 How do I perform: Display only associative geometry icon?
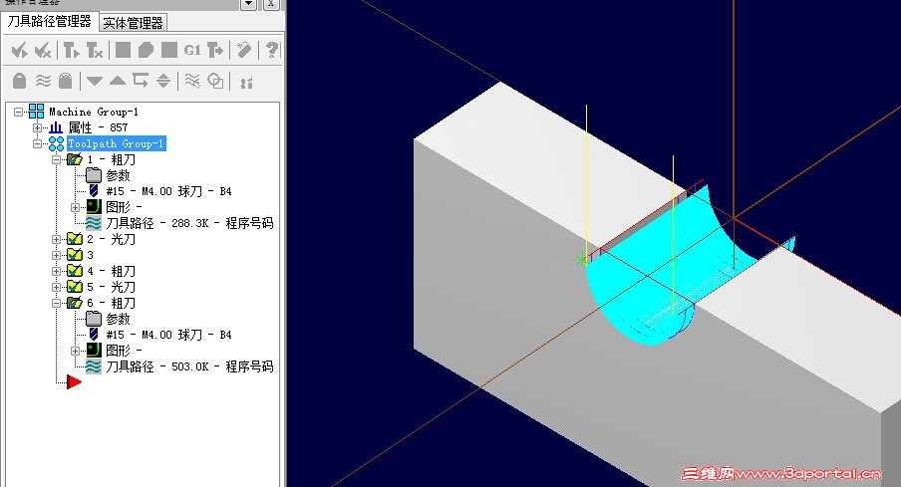tap(192, 81)
